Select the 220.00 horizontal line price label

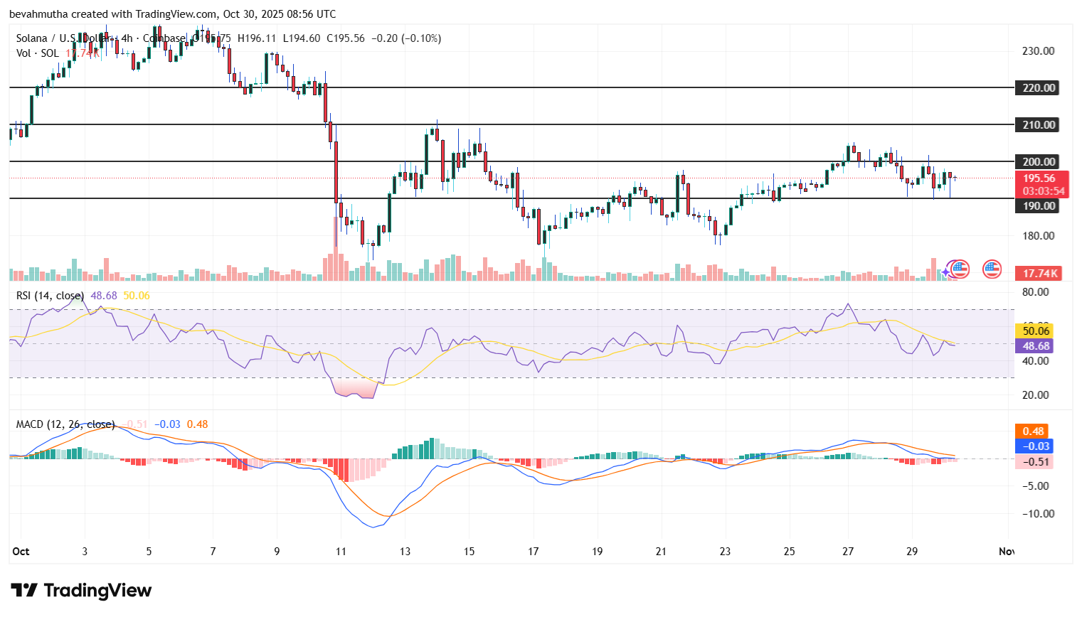click(x=1039, y=88)
